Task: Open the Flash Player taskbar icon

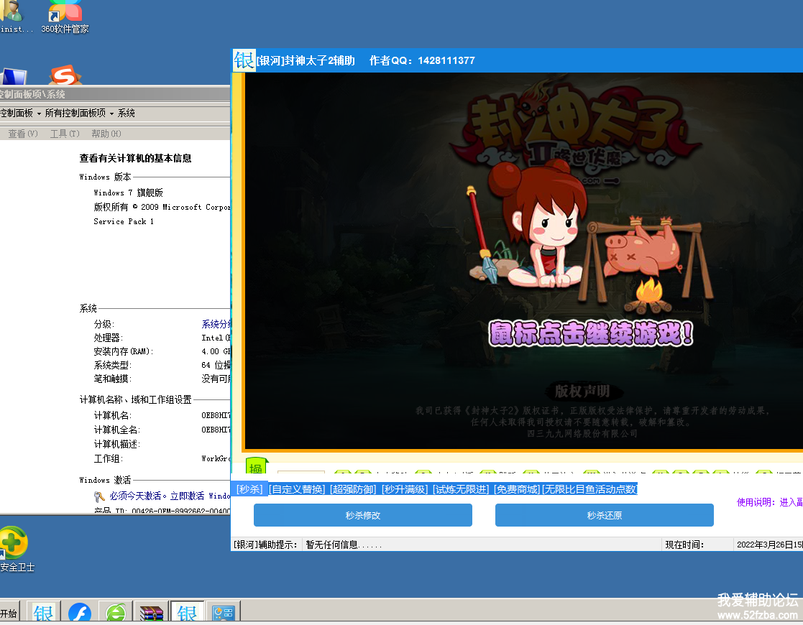Action: [x=79, y=612]
